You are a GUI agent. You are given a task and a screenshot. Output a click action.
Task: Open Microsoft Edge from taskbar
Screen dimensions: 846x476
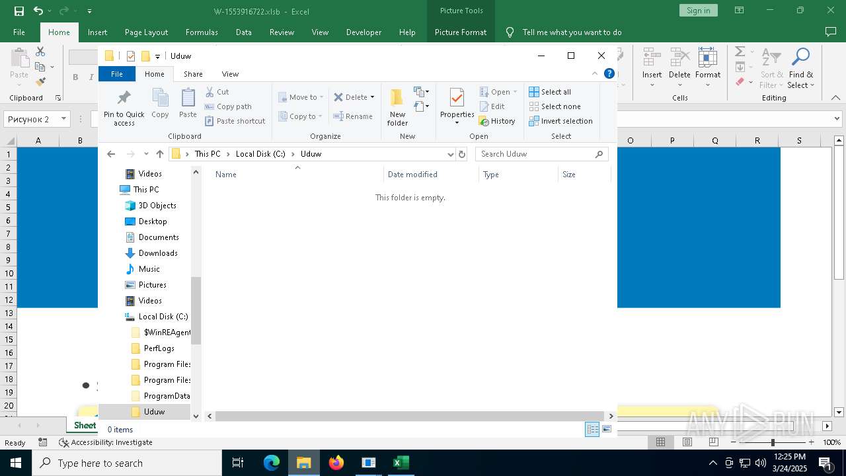(272, 463)
